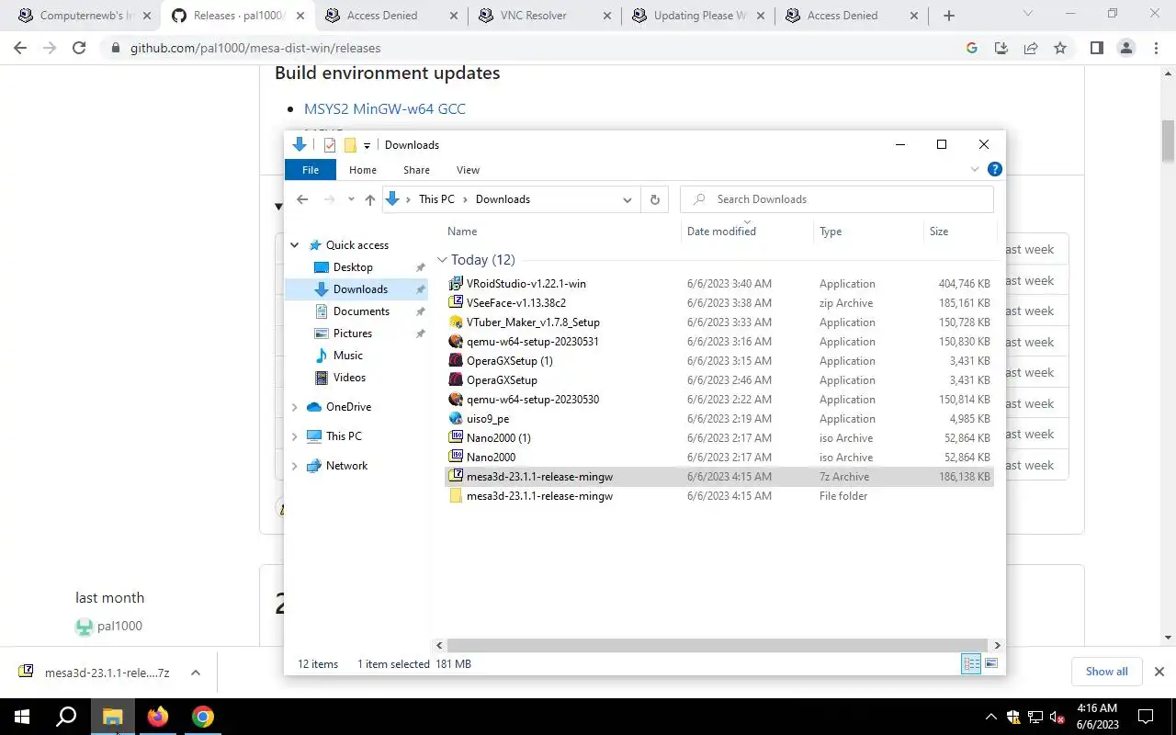Screen dimensions: 1176x735
Task: Refresh the Downloads folder view
Action: point(654,199)
